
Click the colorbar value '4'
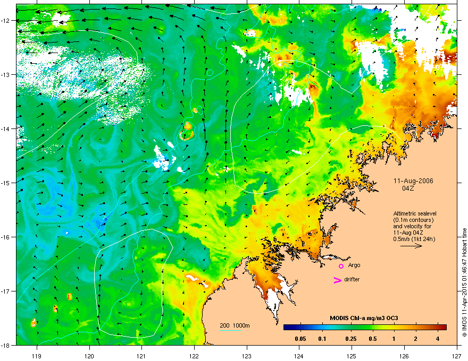pos(438,339)
